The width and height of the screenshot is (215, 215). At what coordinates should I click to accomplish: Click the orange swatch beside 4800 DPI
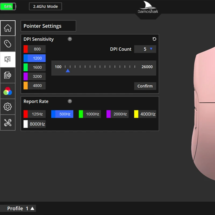pyautogui.click(x=26, y=85)
